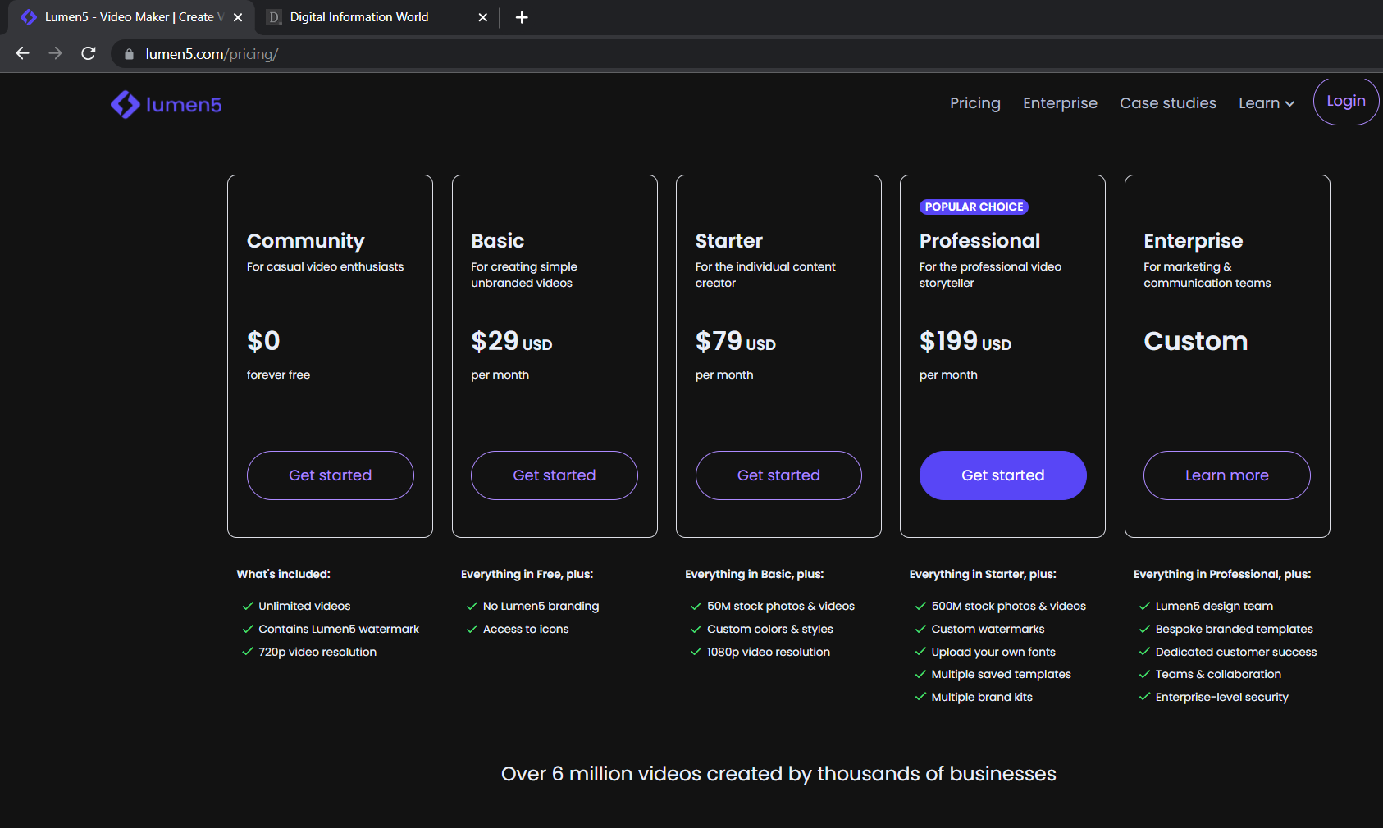Click 'forever free' text under $0
This screenshot has height=828, width=1383.
pos(278,375)
